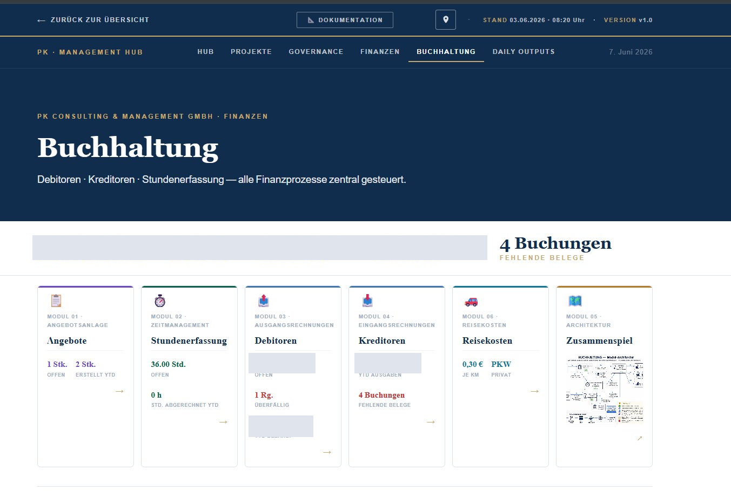Open the Reisekosten card arrow
The width and height of the screenshot is (731, 491).
click(x=534, y=391)
